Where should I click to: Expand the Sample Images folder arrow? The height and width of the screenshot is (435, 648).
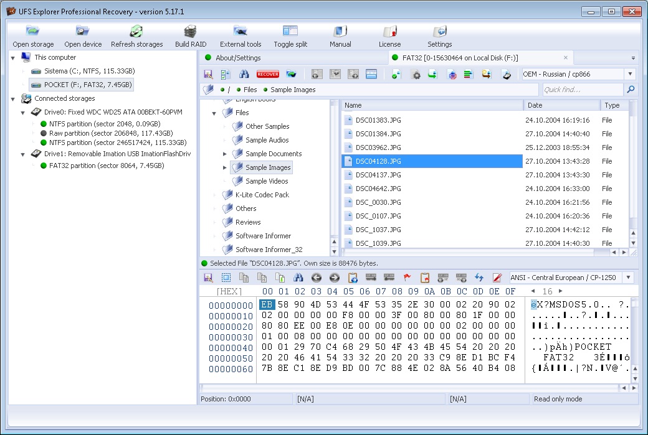[224, 167]
